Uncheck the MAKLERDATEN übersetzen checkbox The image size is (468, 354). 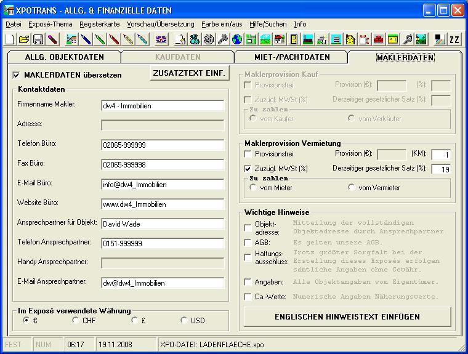coord(17,75)
